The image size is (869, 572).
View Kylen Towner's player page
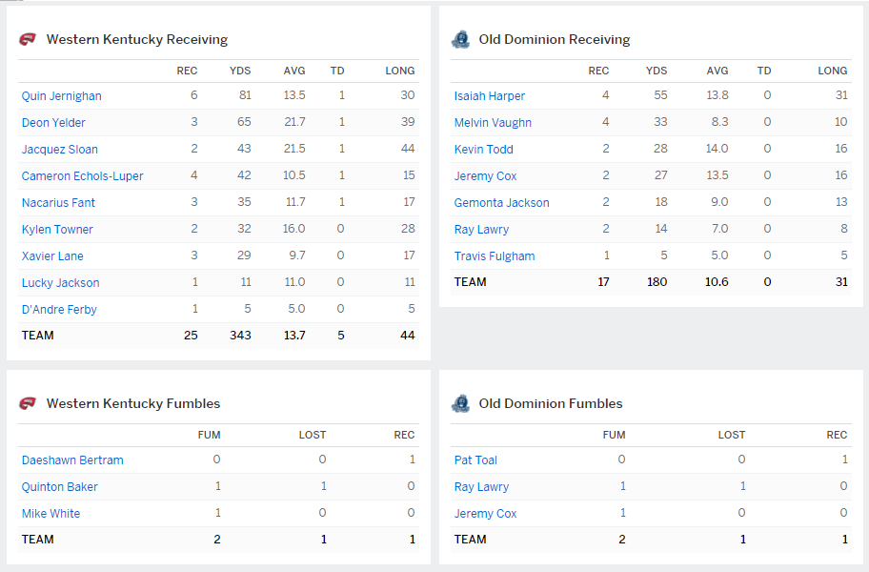click(57, 230)
